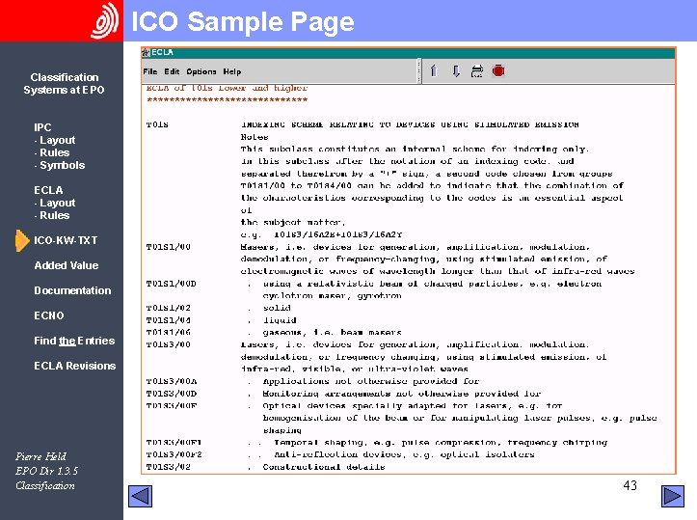The width and height of the screenshot is (697, 520).
Task: Open Classification Systems at EPO link
Action: pos(64,84)
